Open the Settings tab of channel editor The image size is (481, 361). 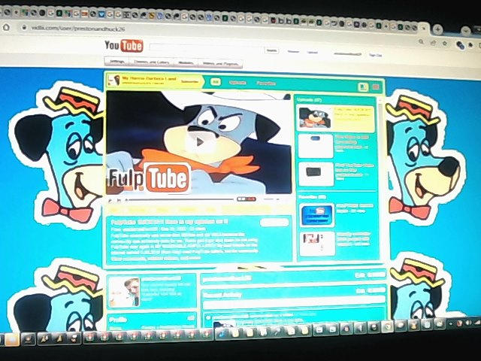(x=117, y=62)
